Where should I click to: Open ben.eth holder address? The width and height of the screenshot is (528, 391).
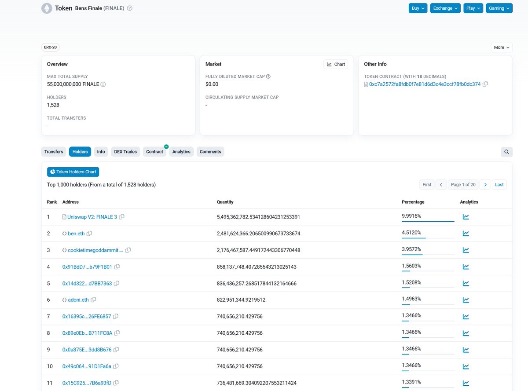[76, 234]
